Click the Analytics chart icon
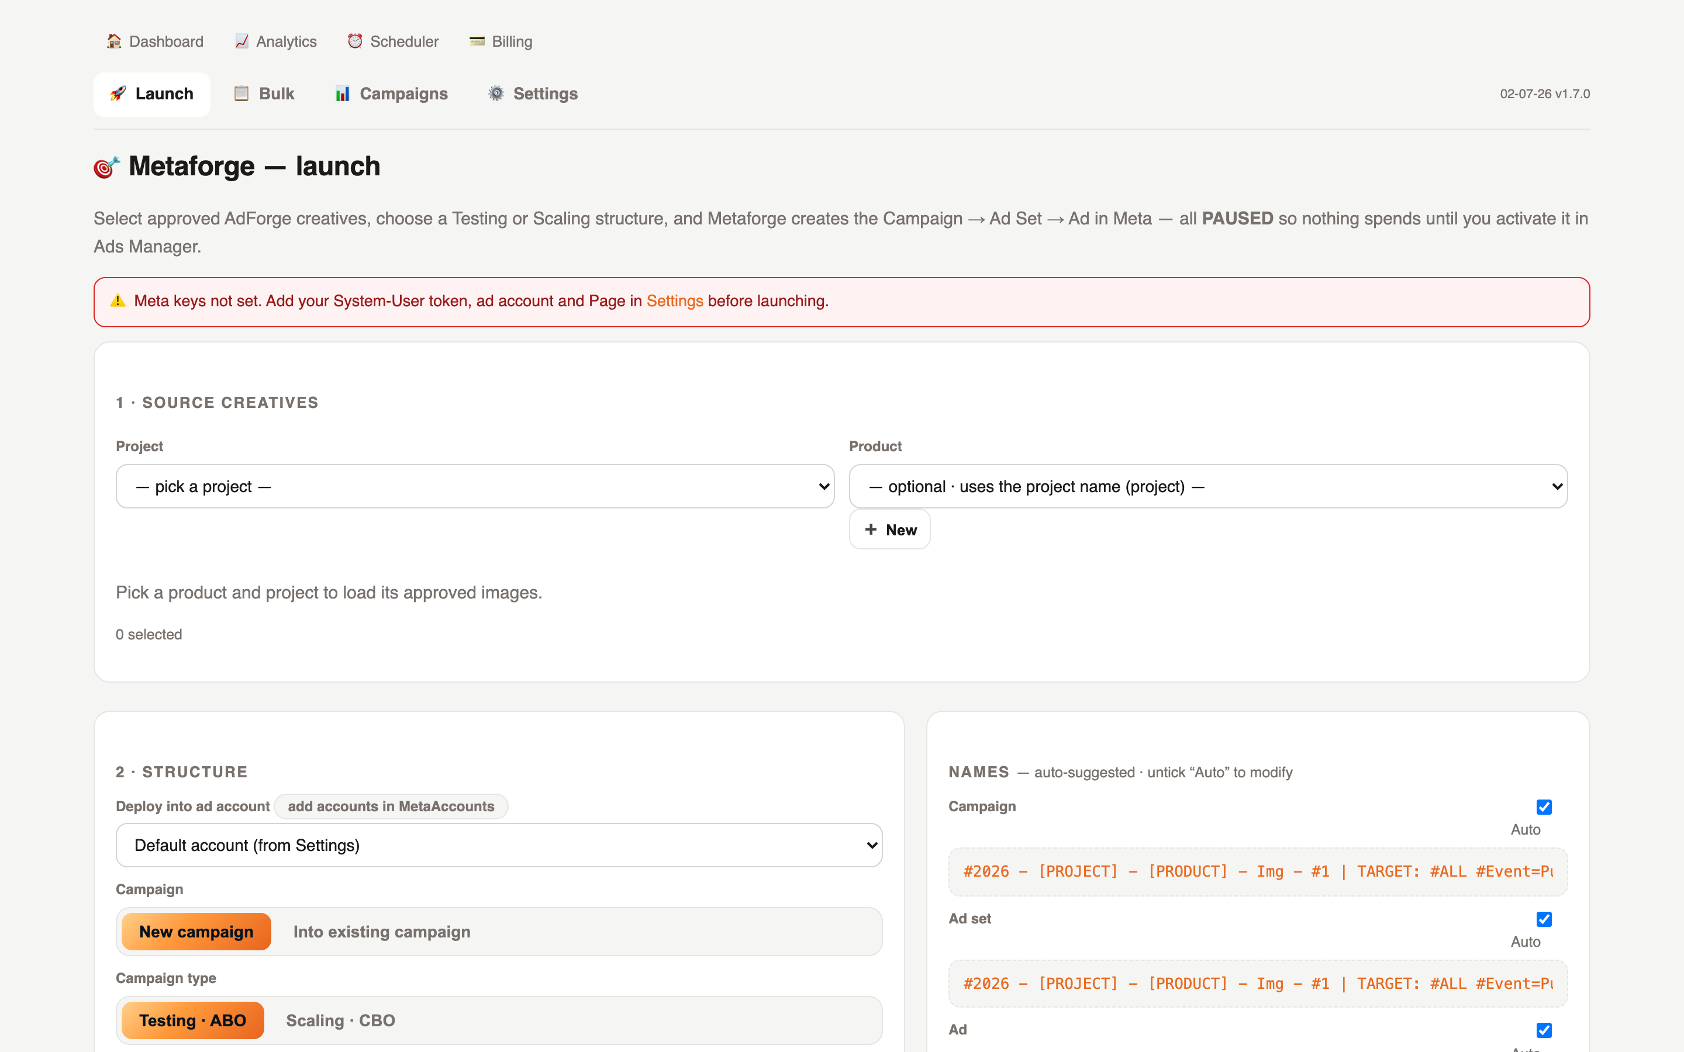The width and height of the screenshot is (1684, 1052). point(241,41)
